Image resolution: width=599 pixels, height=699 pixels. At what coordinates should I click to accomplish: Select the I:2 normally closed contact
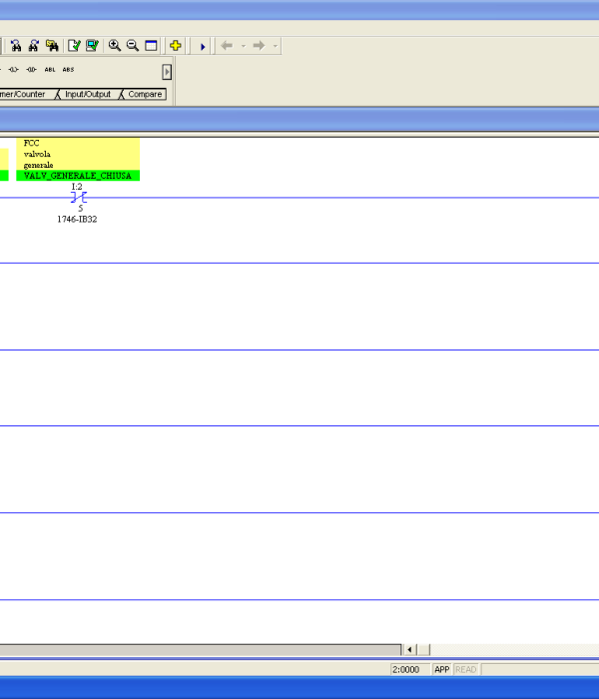click(77, 198)
